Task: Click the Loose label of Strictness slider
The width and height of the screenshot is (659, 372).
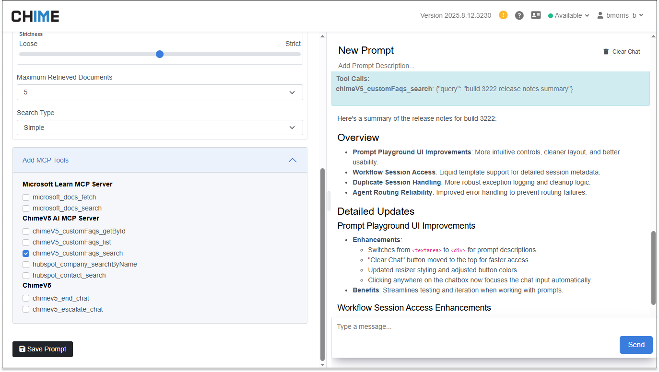Action: (28, 44)
